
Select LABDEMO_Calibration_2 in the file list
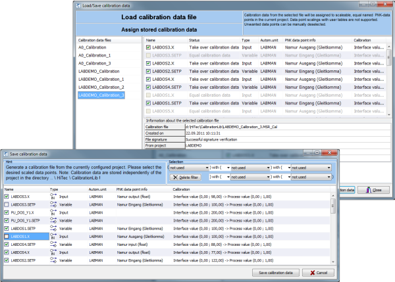click(101, 87)
